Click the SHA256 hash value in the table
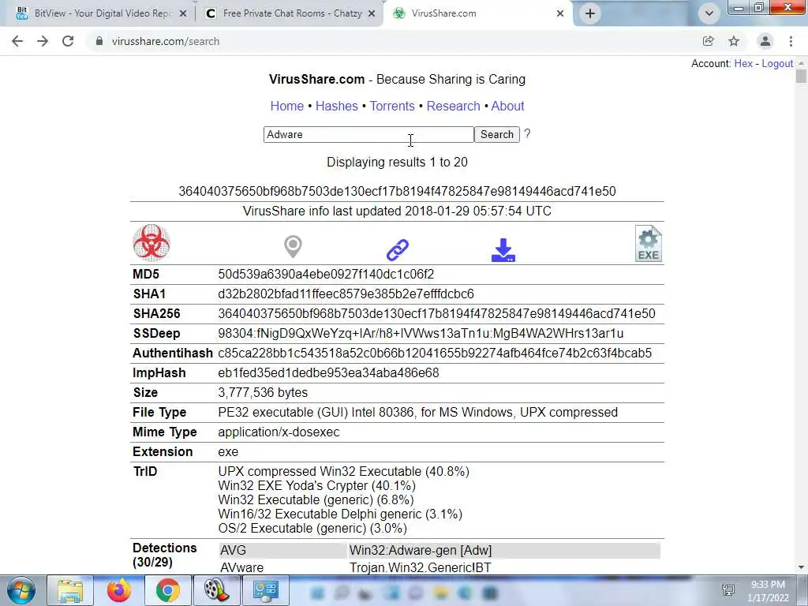The image size is (808, 606). click(x=436, y=313)
